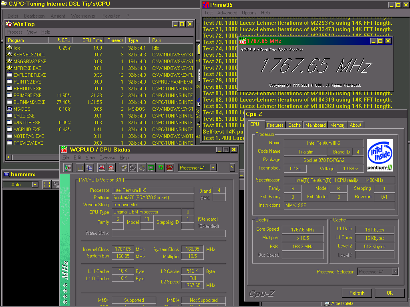Sort WinTop by the % CPU column

point(61,40)
